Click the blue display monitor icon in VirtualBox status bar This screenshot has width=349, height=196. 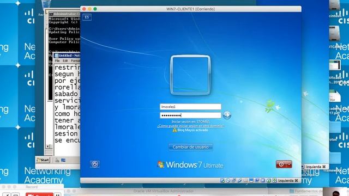point(251,180)
